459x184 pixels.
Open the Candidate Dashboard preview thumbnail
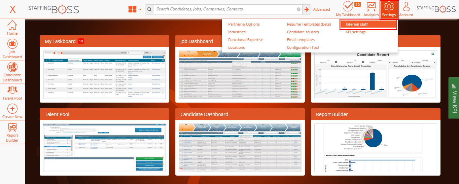pos(240,148)
